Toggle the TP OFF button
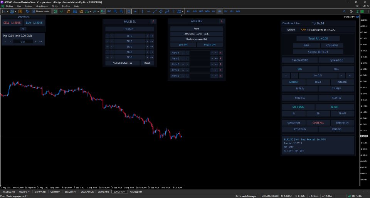Image resolution: width=370 pixels, height=198 pixels. [342, 114]
